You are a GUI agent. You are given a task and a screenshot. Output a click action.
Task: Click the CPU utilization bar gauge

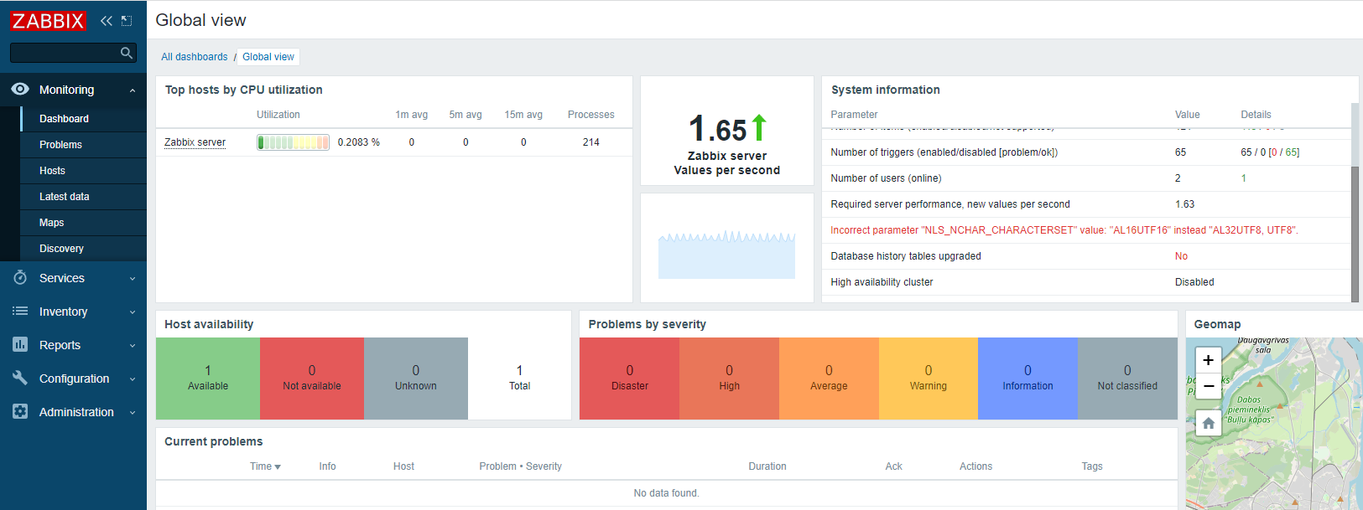[293, 142]
